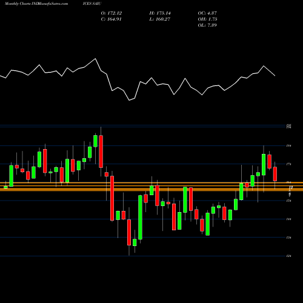Click the last red candlestick on the right

click(x=275, y=174)
